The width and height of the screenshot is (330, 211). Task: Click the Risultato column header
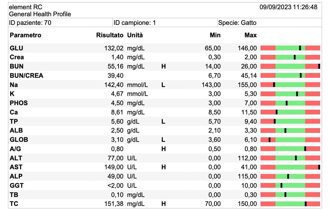[110, 35]
